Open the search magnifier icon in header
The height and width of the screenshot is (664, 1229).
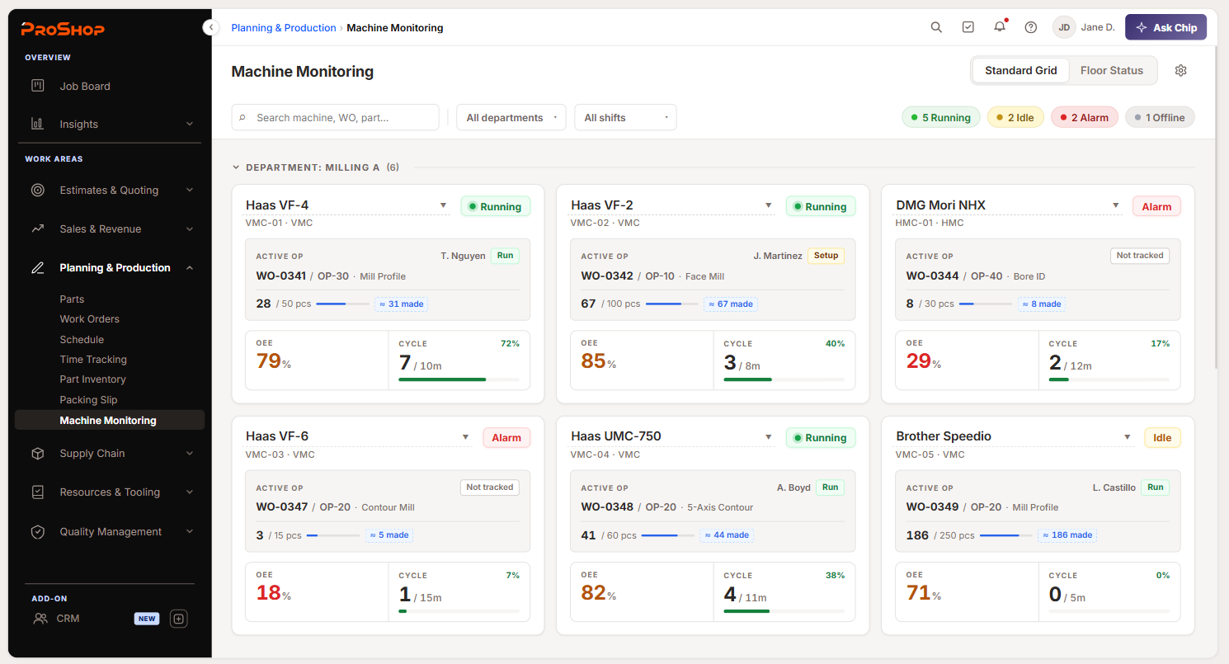coord(936,27)
